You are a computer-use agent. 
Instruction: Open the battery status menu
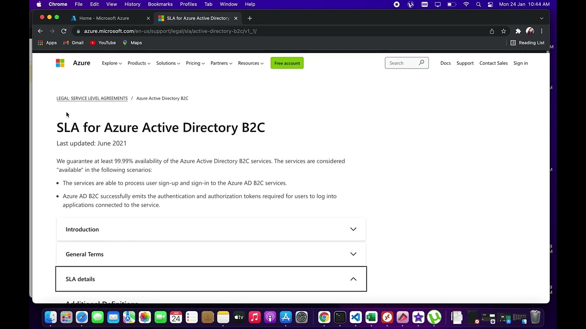pos(451,4)
